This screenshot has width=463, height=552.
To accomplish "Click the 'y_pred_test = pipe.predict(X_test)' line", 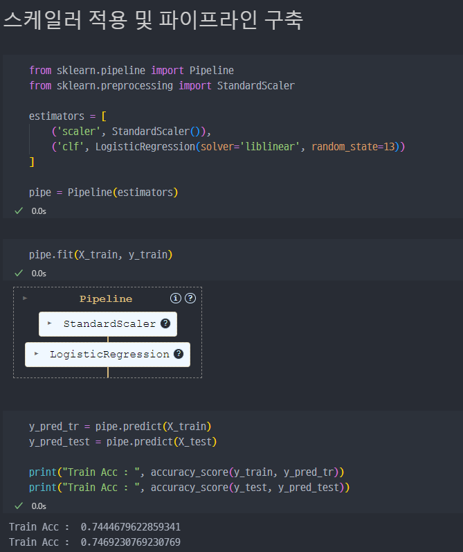I will coord(122,442).
